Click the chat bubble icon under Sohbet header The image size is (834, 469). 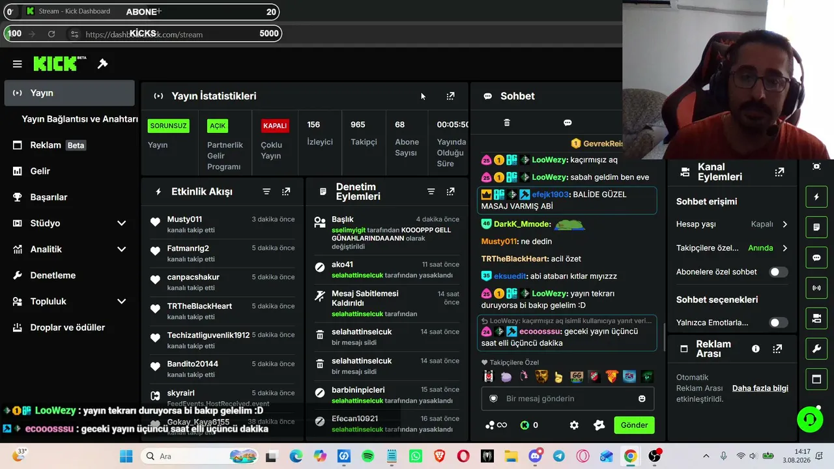(568, 122)
